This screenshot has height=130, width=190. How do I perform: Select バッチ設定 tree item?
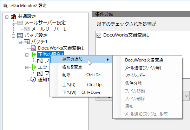click(x=36, y=35)
